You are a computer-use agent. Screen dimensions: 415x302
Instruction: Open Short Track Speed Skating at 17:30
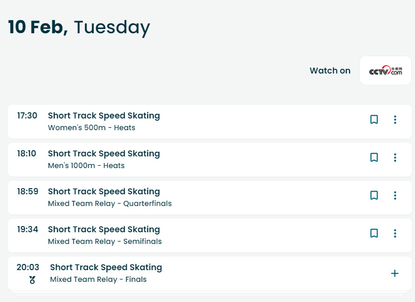tap(104, 116)
